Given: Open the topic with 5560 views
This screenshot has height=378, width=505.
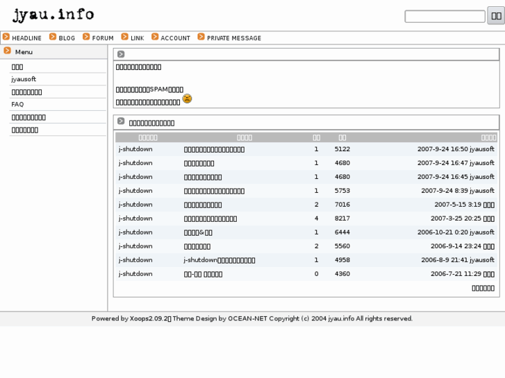Looking at the screenshot, I should (197, 246).
